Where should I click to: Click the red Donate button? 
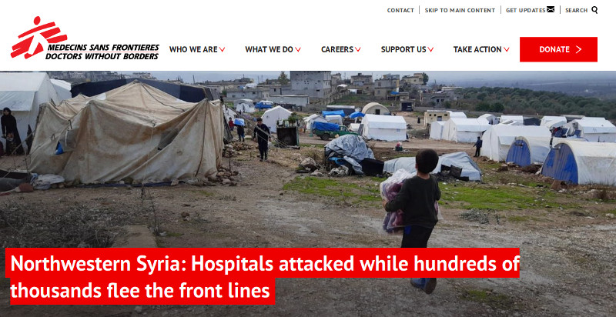(558, 49)
